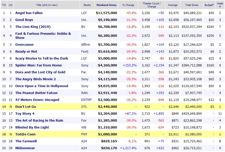View The Farewell movie page

pos(26,141)
